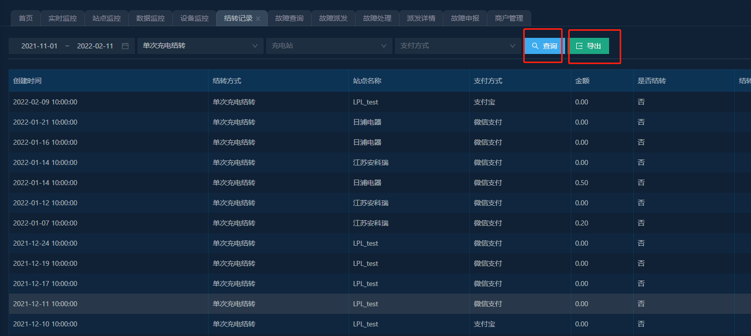
Task: Click start date 2021-11-01 field
Action: point(39,46)
